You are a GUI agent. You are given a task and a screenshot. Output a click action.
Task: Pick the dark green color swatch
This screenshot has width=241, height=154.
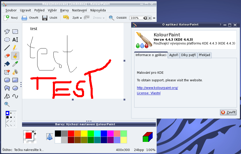coord(91,140)
